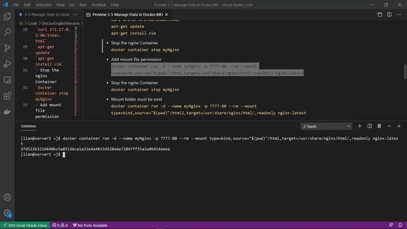Create a new terminal with plus icon
407x229 pixels.
(x=359, y=126)
